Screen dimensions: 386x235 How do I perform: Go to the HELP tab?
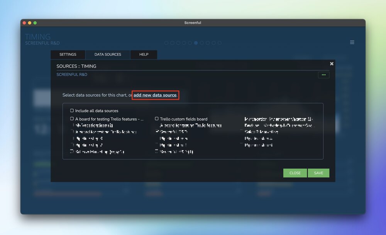[x=144, y=55]
